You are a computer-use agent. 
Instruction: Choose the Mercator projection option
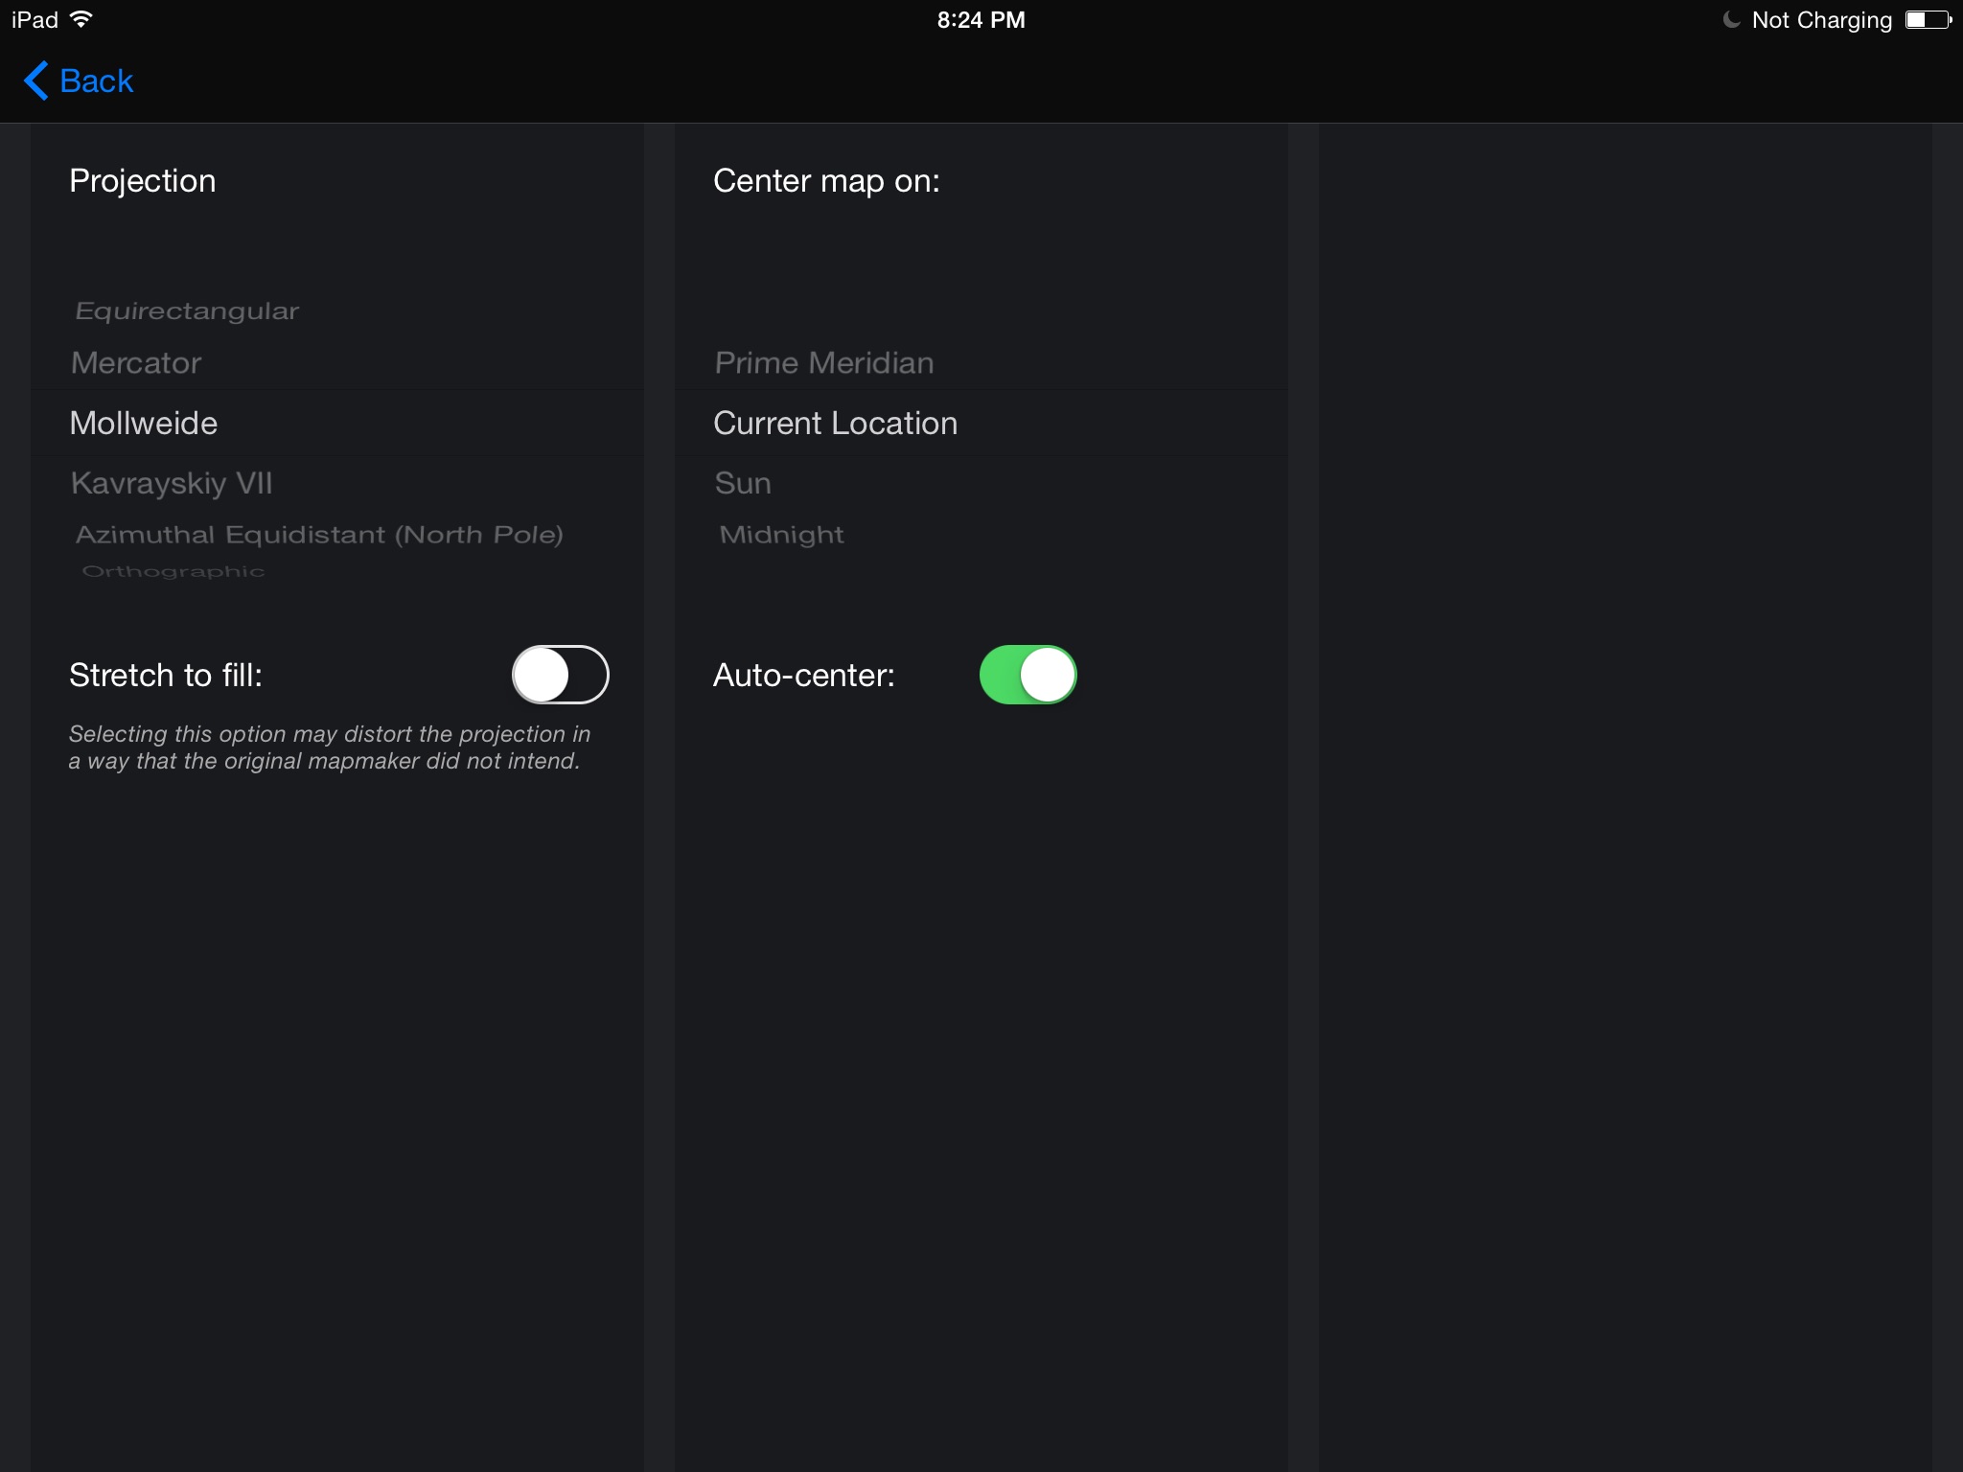[136, 363]
